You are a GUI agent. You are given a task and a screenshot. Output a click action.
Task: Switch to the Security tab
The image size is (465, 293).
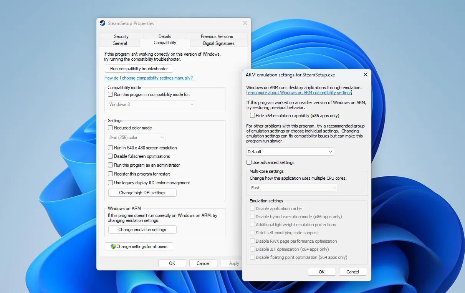(x=121, y=36)
